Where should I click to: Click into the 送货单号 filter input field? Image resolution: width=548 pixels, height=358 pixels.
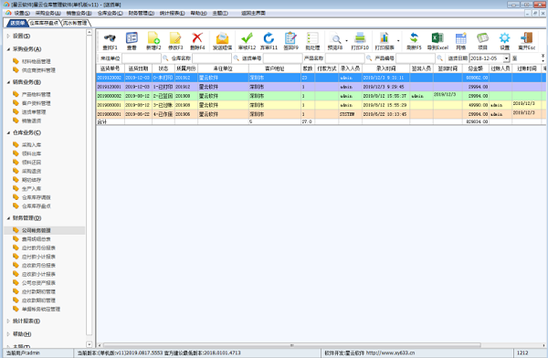point(282,58)
